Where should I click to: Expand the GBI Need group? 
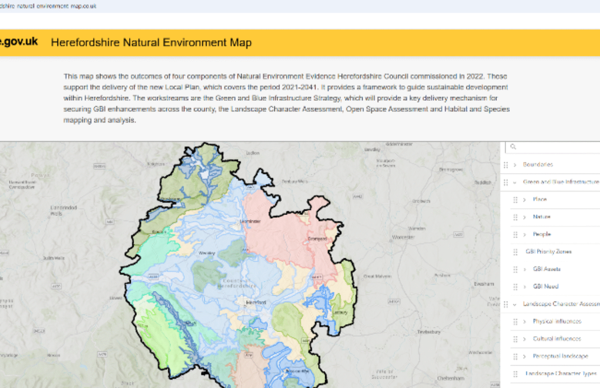[525, 287]
